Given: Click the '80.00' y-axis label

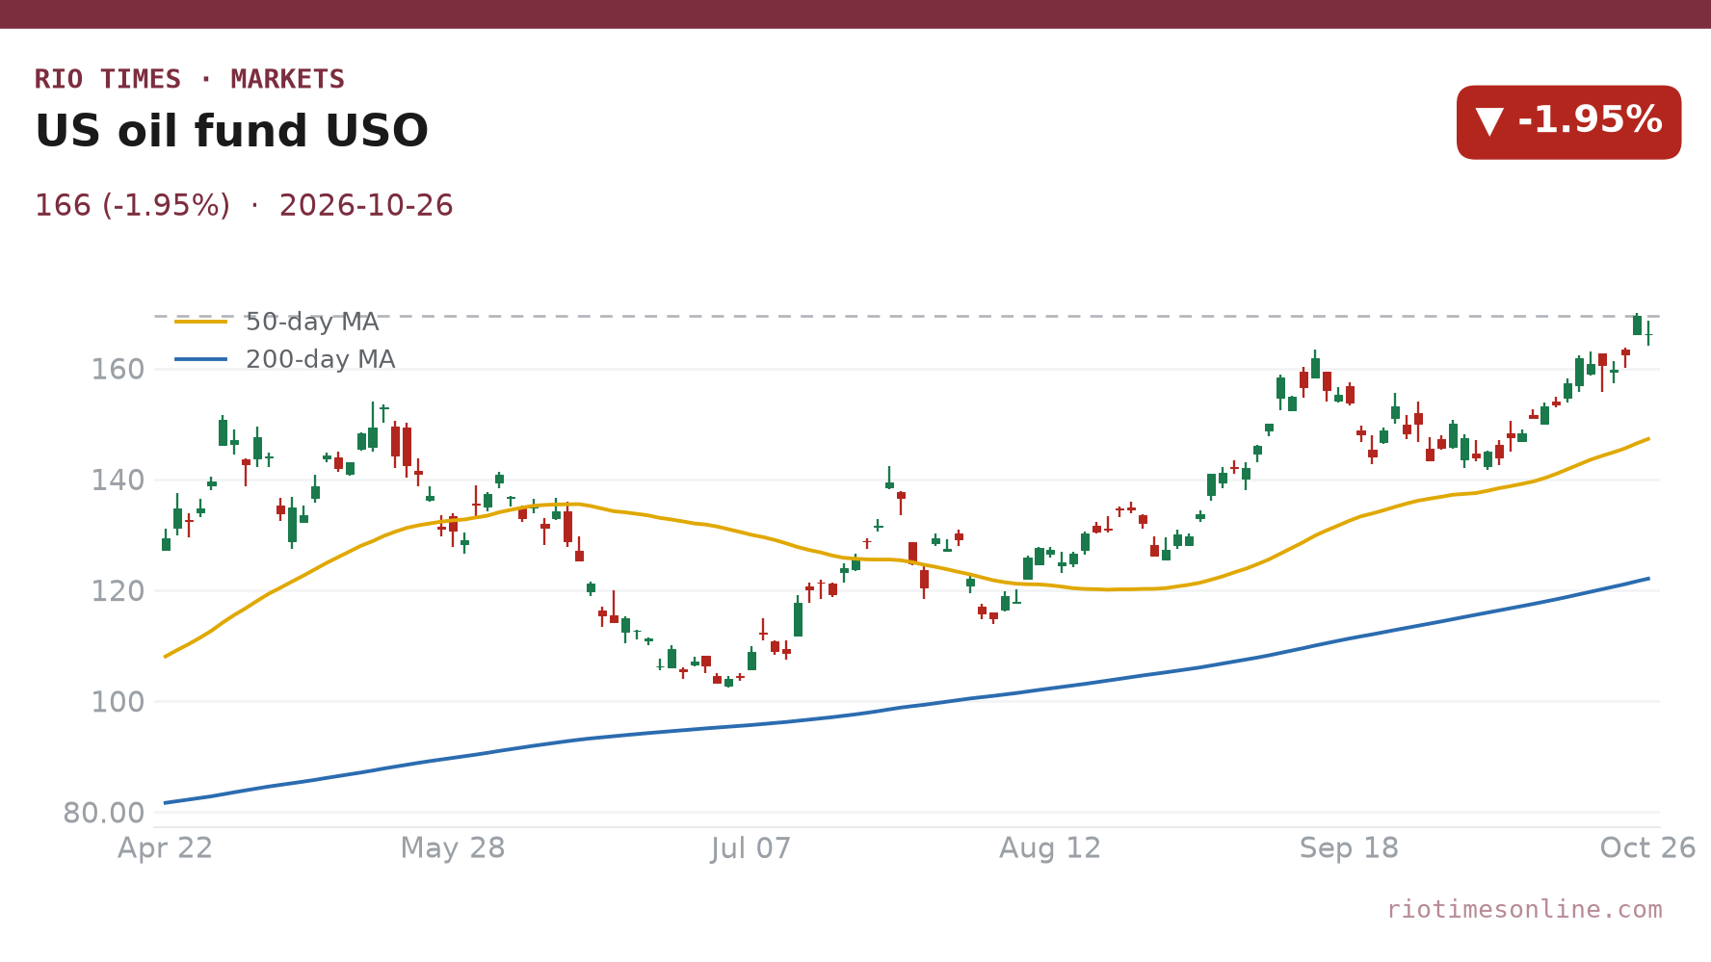Looking at the screenshot, I should tap(104, 813).
